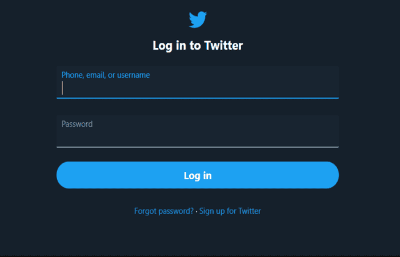Place cursor at the blinking caret in username field
Viewport: 400px width, 257px height.
62,88
